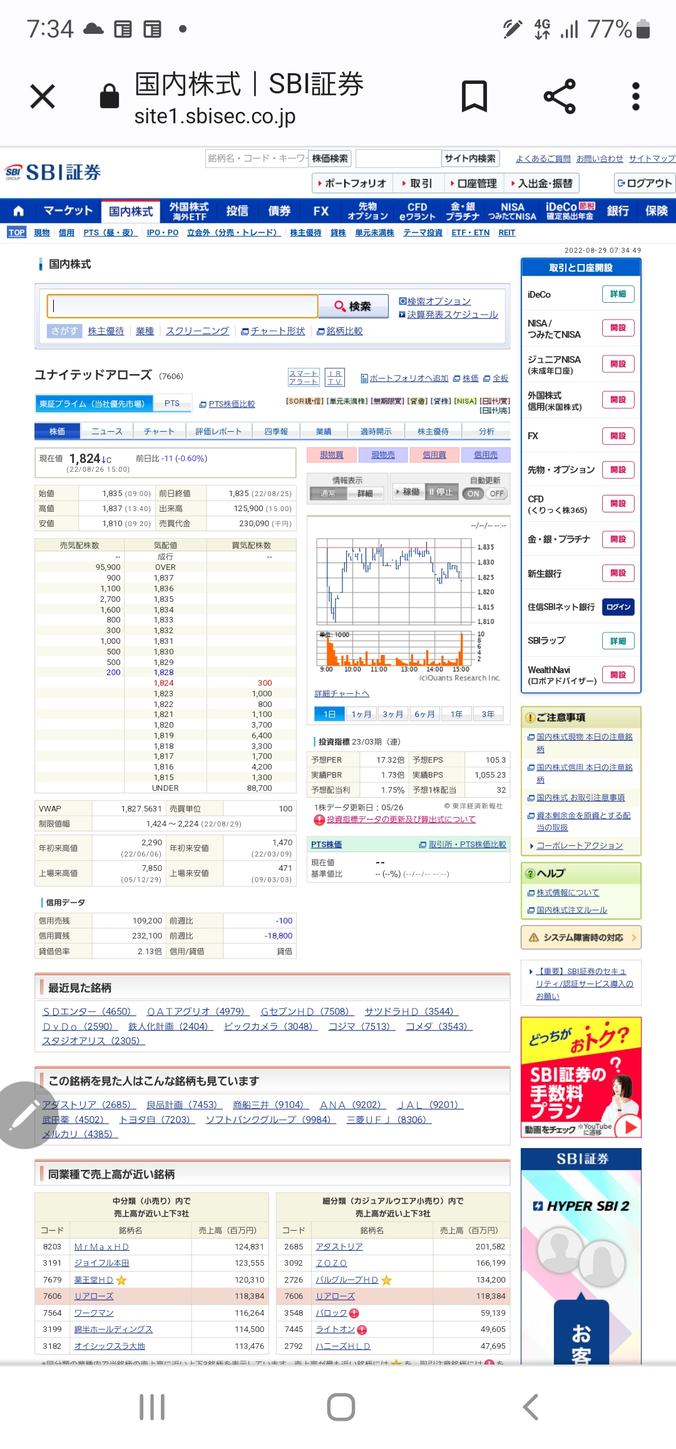Screen dimensions: 676x1449
Task: Click ログイン for 住信SBIネット銀行
Action: (x=618, y=607)
